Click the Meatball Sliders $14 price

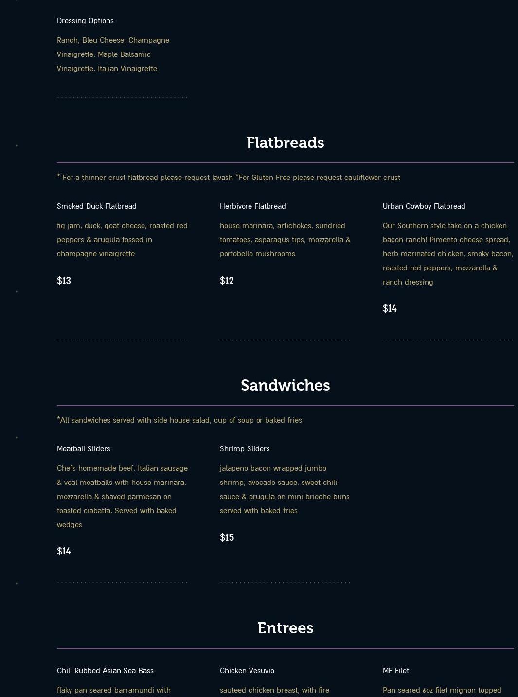64,551
